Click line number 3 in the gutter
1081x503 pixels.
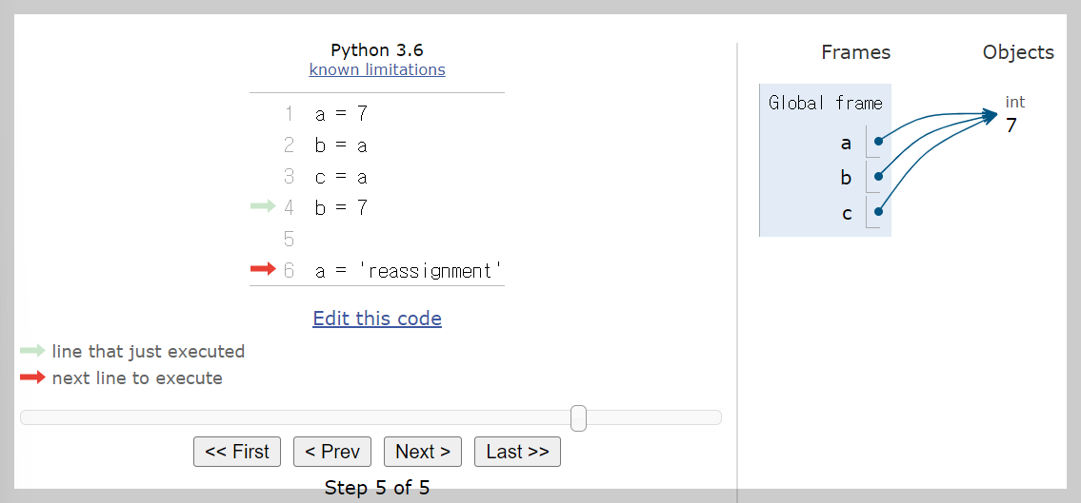pos(289,177)
